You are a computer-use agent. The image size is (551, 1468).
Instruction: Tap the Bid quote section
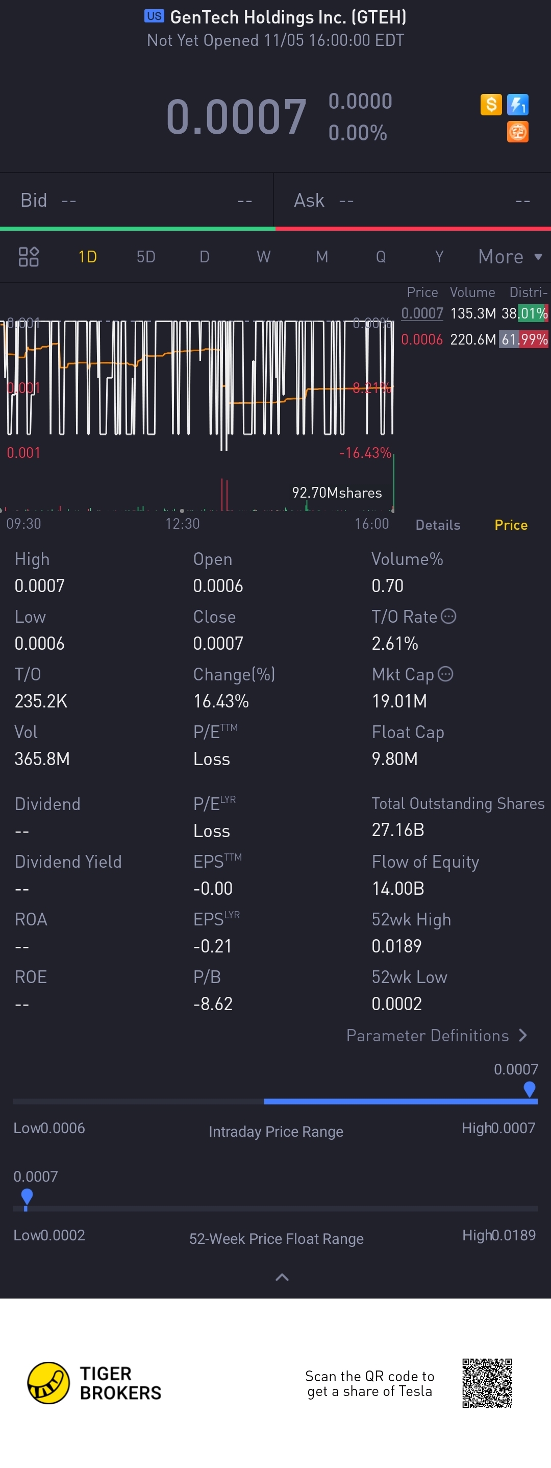pos(136,200)
